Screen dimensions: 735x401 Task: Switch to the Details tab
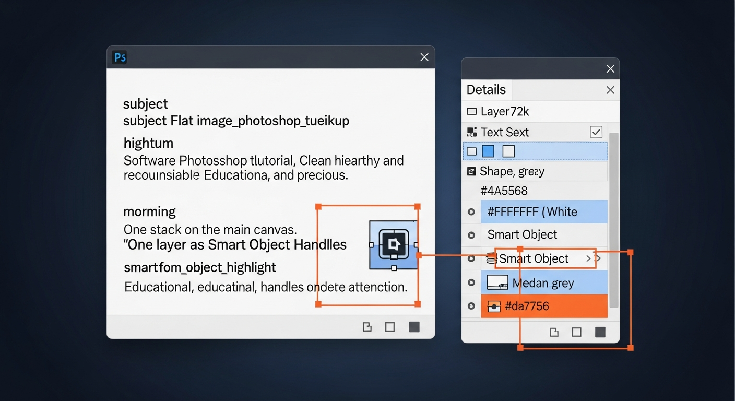coord(487,90)
